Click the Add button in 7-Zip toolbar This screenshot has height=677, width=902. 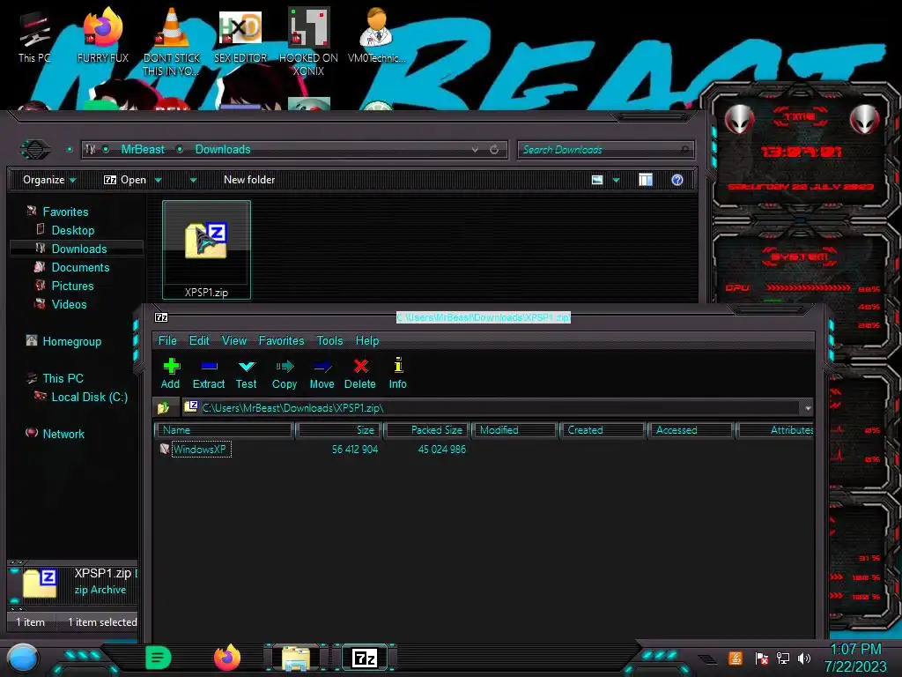(171, 374)
